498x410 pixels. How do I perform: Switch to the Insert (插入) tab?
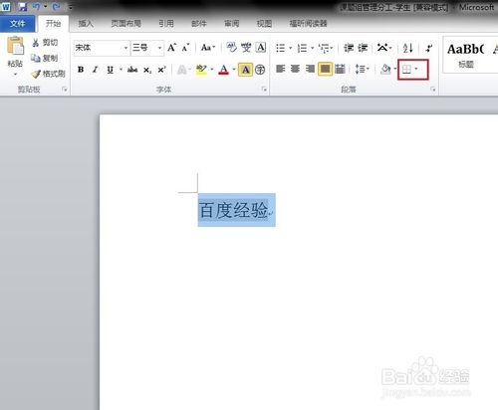point(86,23)
